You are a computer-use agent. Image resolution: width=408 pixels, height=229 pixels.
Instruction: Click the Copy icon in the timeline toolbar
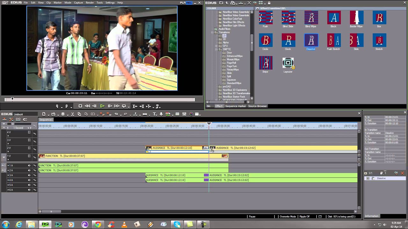[x=79, y=114]
